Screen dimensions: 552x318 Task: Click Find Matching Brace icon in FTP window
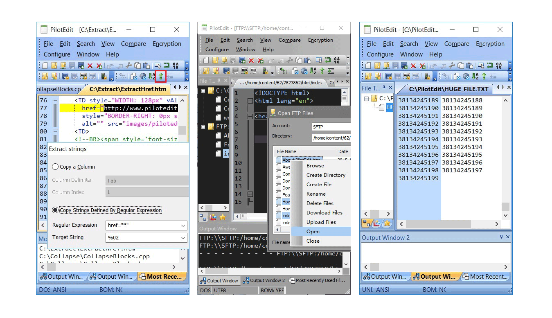[284, 71]
